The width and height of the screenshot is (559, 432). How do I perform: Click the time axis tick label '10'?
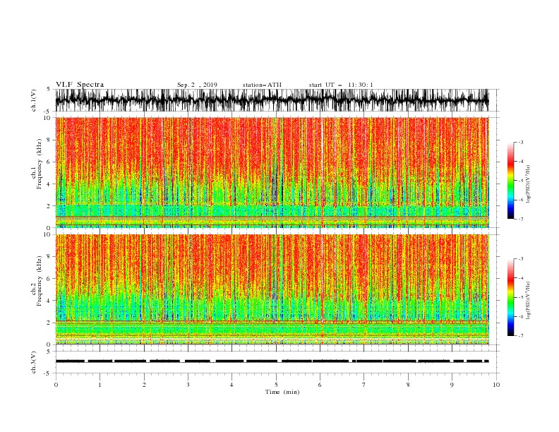point(496,385)
